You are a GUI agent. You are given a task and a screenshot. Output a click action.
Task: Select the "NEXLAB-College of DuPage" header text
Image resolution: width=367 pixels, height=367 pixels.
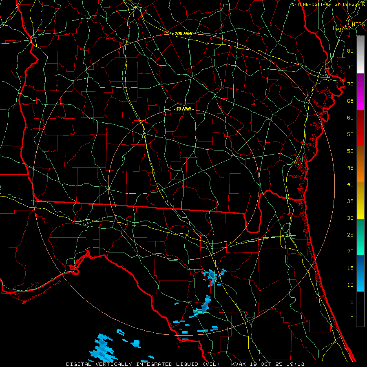326,4
